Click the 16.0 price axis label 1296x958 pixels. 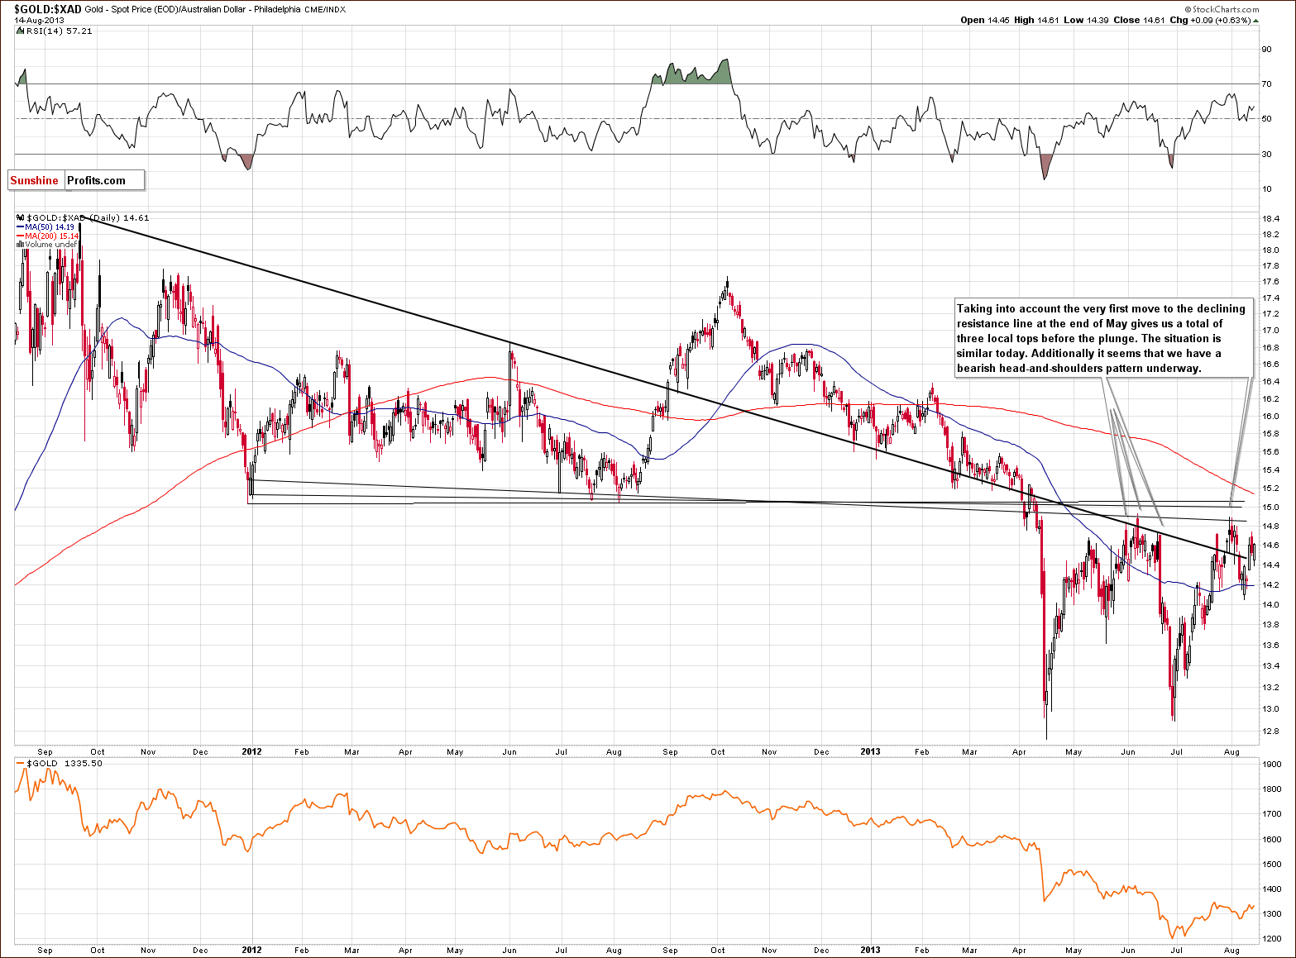[x=1271, y=417]
